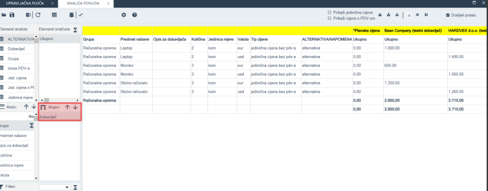Enable Prikaži jedinične cijene checkbox
The height and width of the screenshot is (191, 488).
(330, 12)
